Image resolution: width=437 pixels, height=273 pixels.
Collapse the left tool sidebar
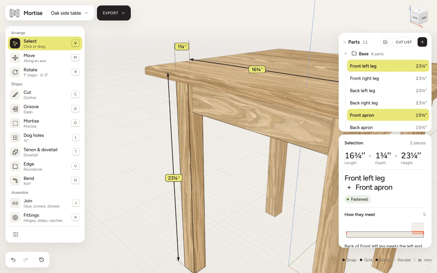pyautogui.click(x=16, y=235)
